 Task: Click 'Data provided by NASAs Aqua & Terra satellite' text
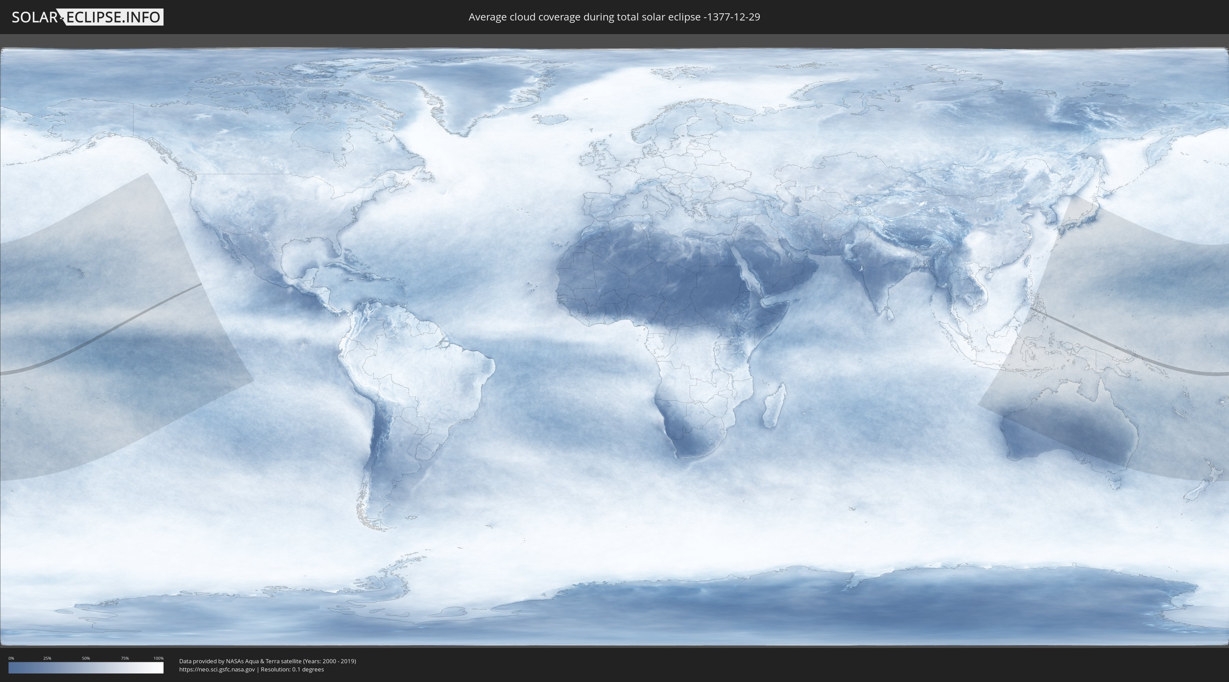coord(240,661)
